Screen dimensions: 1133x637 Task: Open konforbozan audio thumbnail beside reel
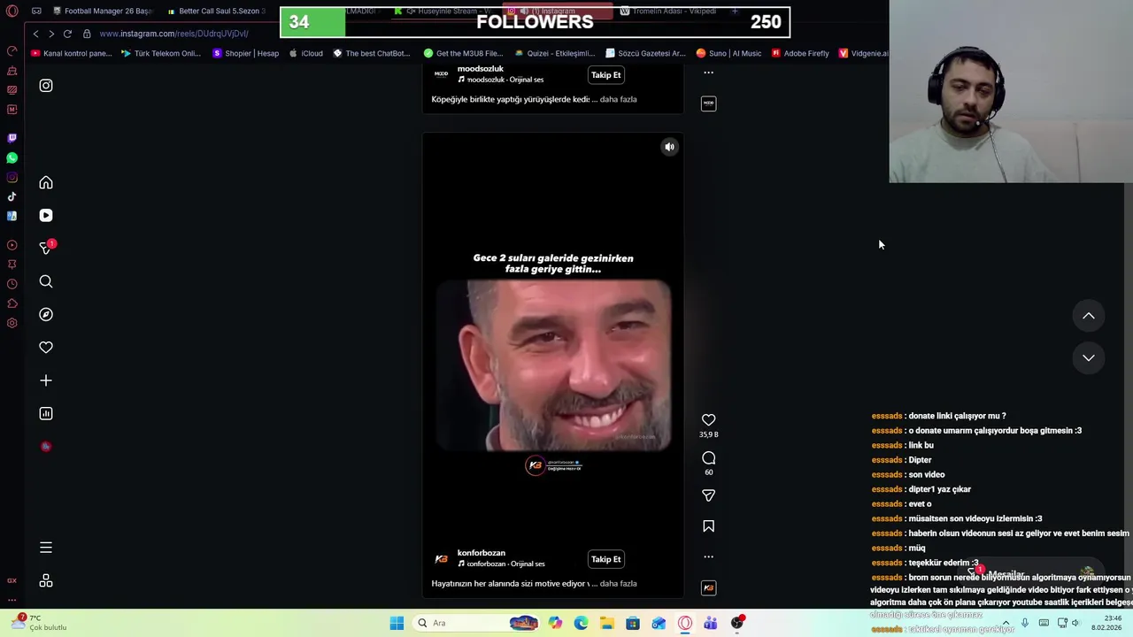(708, 587)
